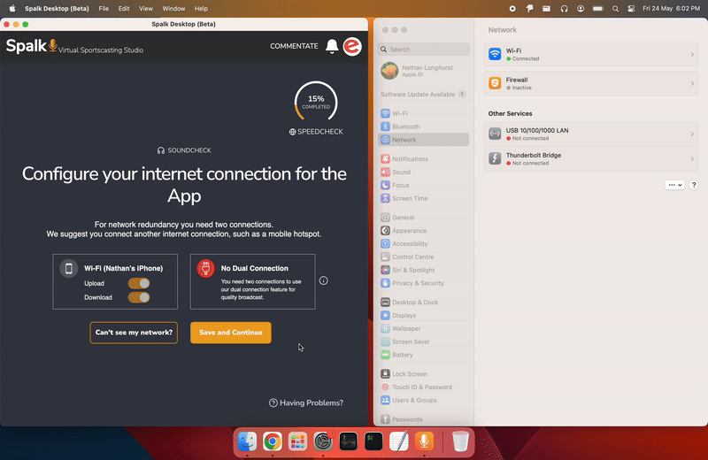Image resolution: width=708 pixels, height=460 pixels.
Task: Expand the USB 10/100/1000 LAN chevron
Action: click(692, 134)
